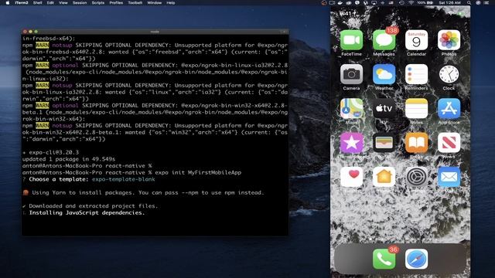Screen dimensions: 495x278
Task: Open Spotlight search in menu bar
Action: (469, 2)
